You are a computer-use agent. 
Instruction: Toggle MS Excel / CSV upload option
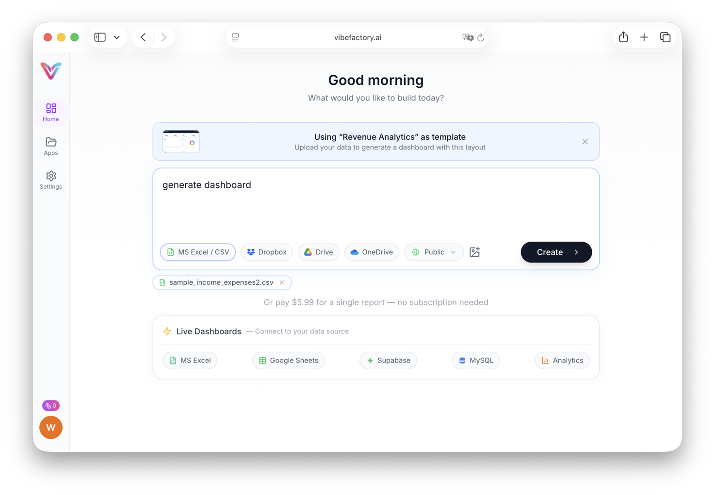coord(197,252)
